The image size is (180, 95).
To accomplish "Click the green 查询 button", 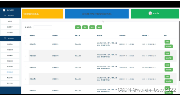I will coord(78,27).
